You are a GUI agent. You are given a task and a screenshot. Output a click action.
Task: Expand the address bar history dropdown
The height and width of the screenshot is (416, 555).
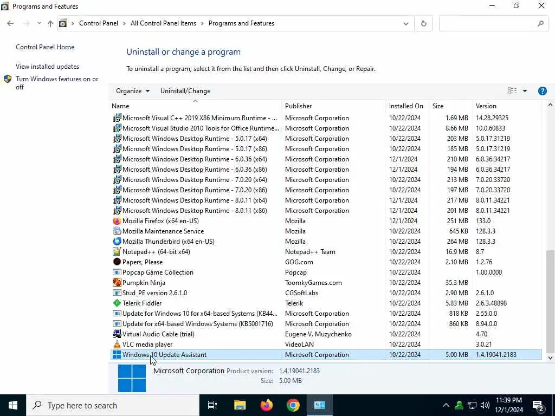405,24
